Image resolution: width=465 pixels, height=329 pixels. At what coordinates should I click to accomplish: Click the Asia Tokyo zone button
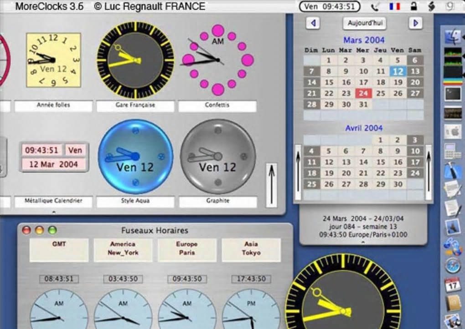[251, 250]
